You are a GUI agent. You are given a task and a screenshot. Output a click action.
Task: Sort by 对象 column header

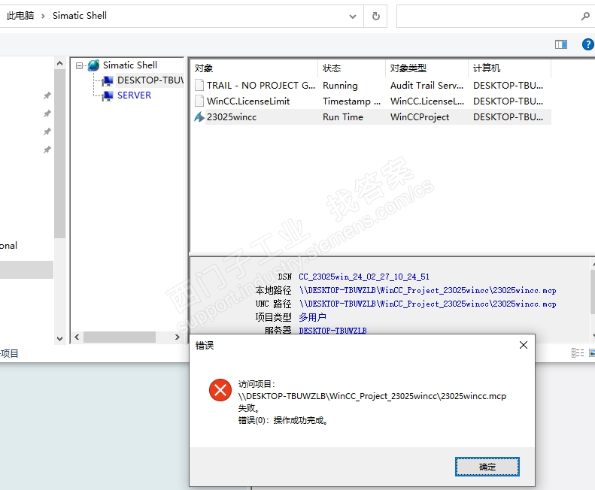tap(255, 68)
